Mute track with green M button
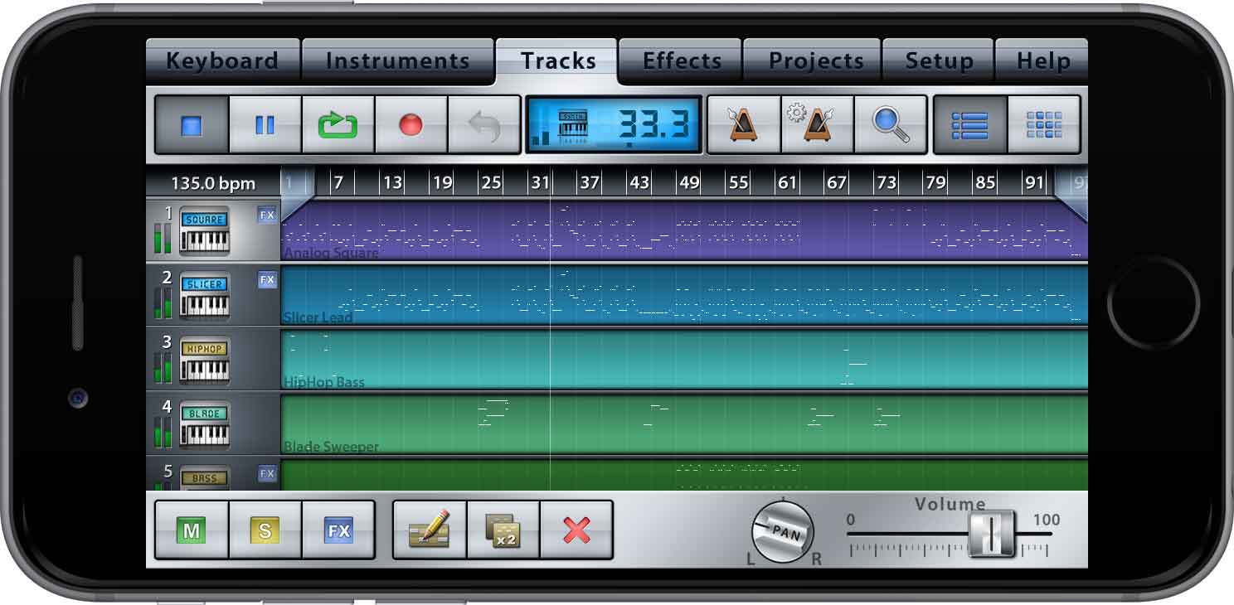 tap(192, 530)
